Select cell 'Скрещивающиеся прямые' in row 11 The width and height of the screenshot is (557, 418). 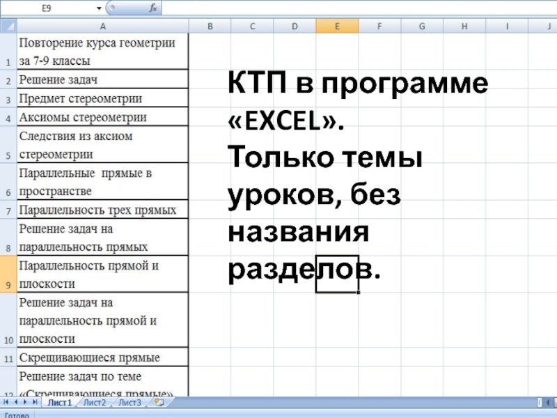pos(103,357)
